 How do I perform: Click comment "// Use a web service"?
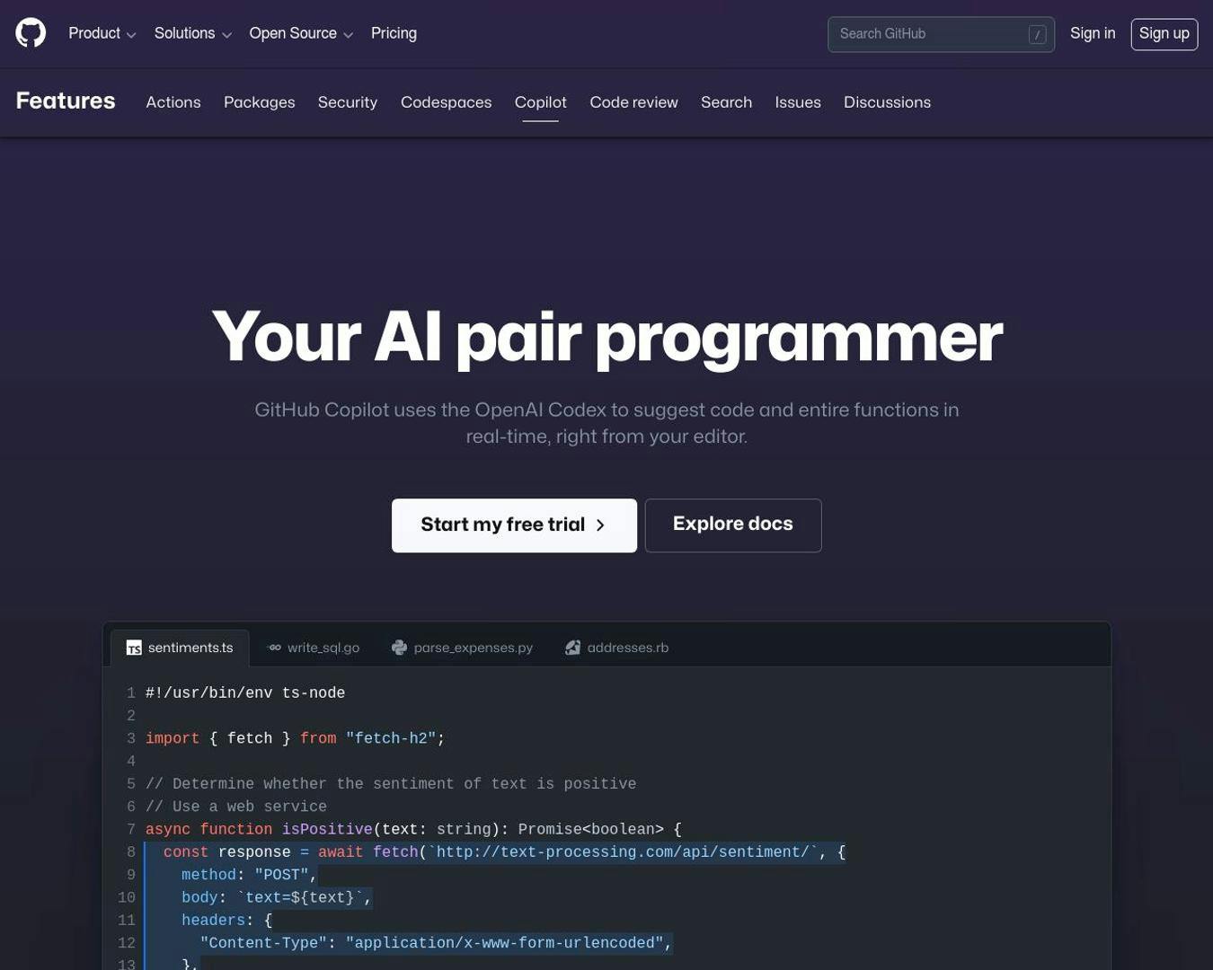(x=236, y=807)
